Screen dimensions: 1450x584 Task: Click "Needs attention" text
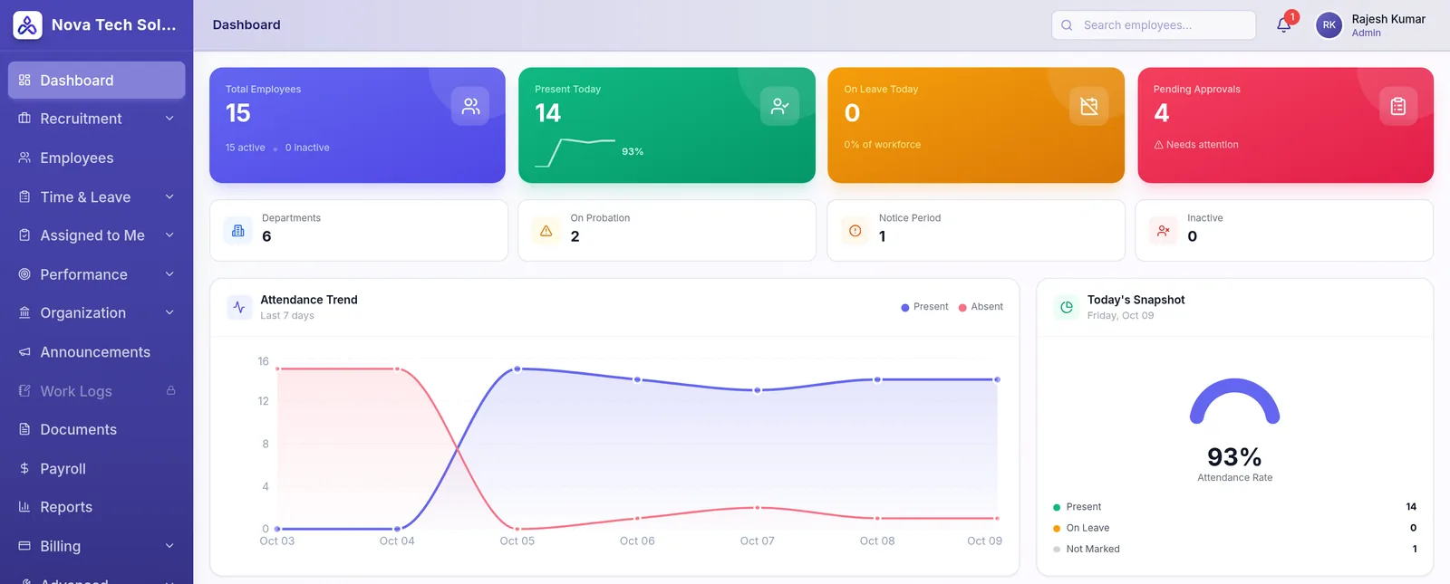[x=1202, y=145]
